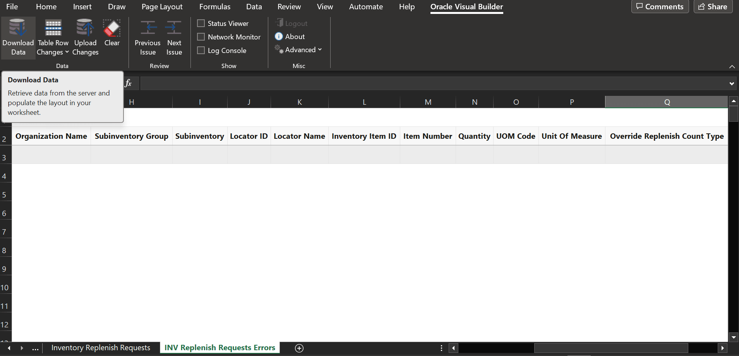Select the Oracle Visual Builder tab
Image resolution: width=739 pixels, height=356 pixels.
(466, 7)
